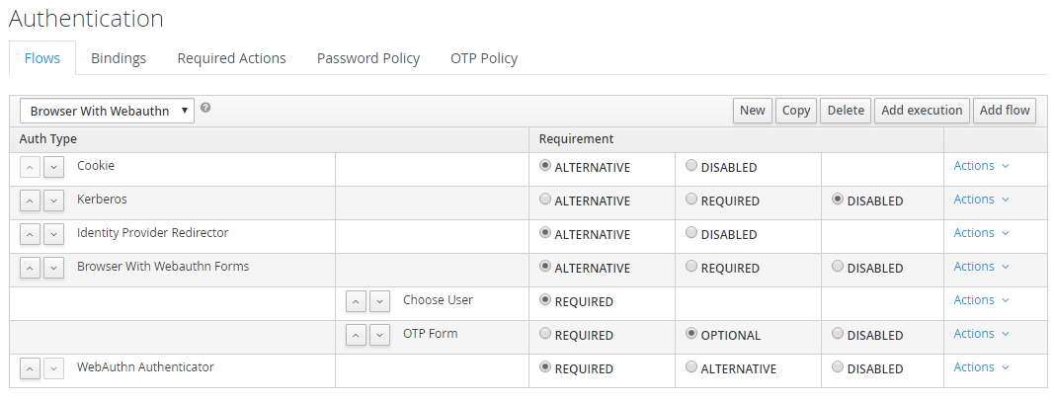Image resolution: width=1054 pixels, height=402 pixels.
Task: Move Cookie execution down with arrow
Action: 53,167
